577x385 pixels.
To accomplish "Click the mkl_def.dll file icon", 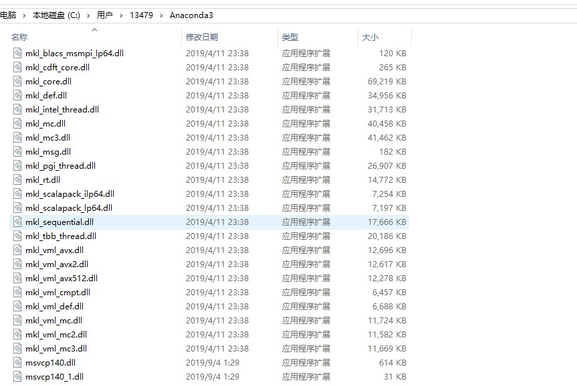I will 17,95.
